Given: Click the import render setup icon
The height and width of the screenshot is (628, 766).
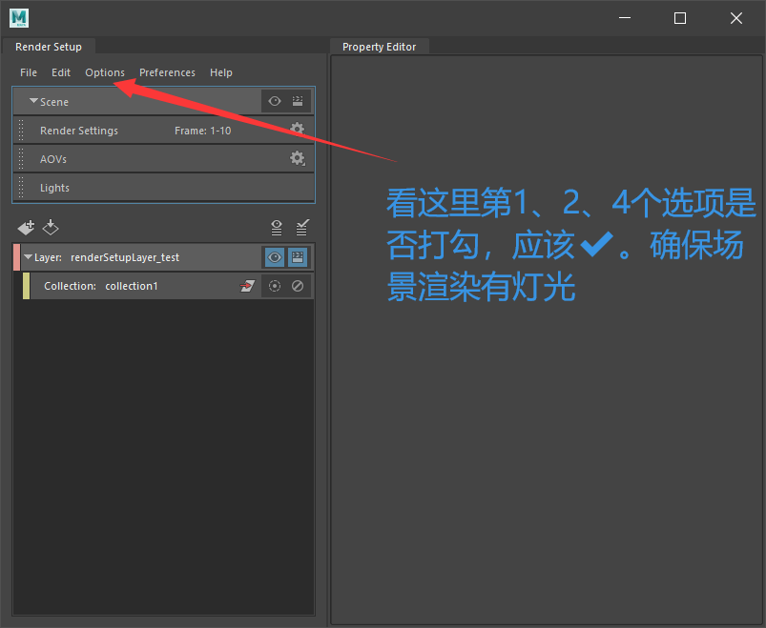Looking at the screenshot, I should (x=51, y=228).
